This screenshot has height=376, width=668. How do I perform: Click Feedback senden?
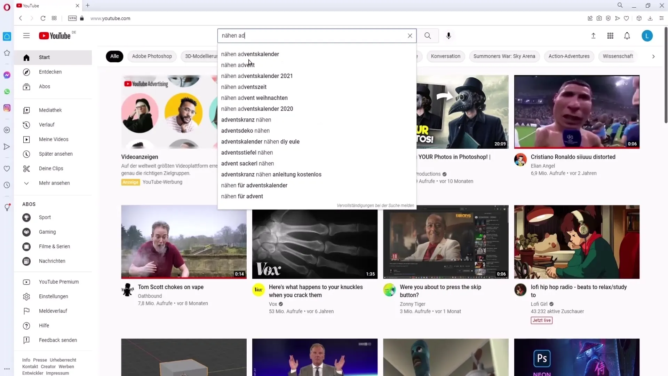click(x=53, y=341)
